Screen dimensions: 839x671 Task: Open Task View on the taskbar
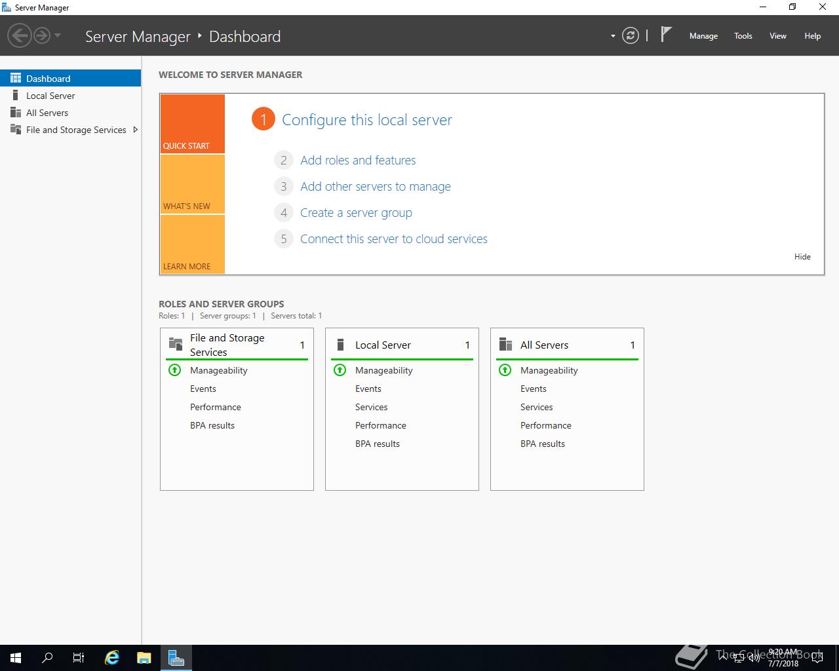[x=79, y=658]
